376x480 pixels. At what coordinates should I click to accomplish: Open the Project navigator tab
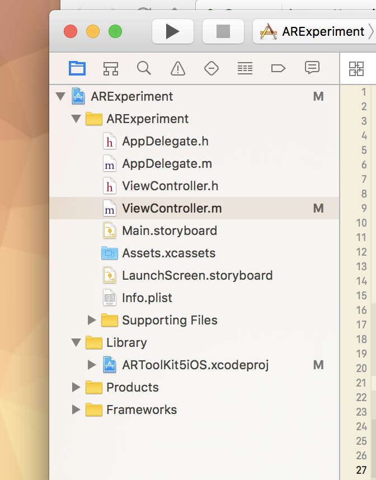(x=77, y=69)
